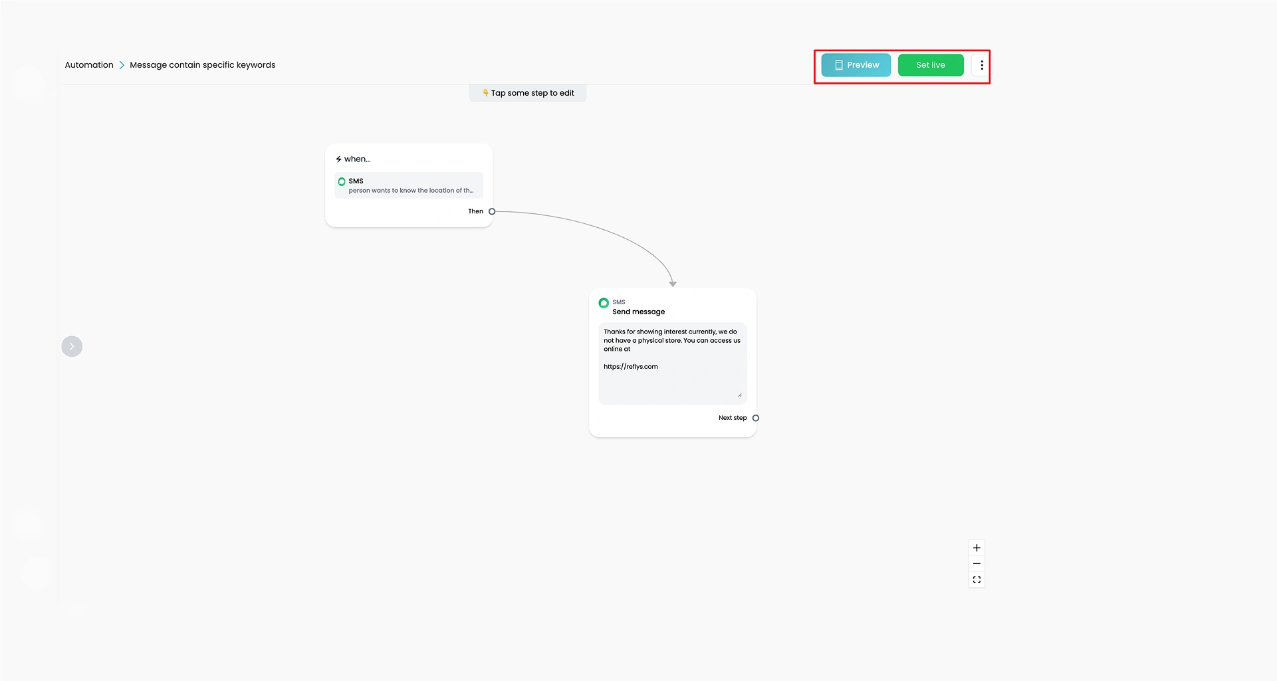Select 'Message contain specific keywords' breadcrumb
Image resolution: width=1277 pixels, height=681 pixels.
click(202, 65)
